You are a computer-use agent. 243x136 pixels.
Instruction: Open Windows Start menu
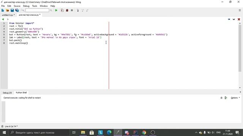pos(4,133)
